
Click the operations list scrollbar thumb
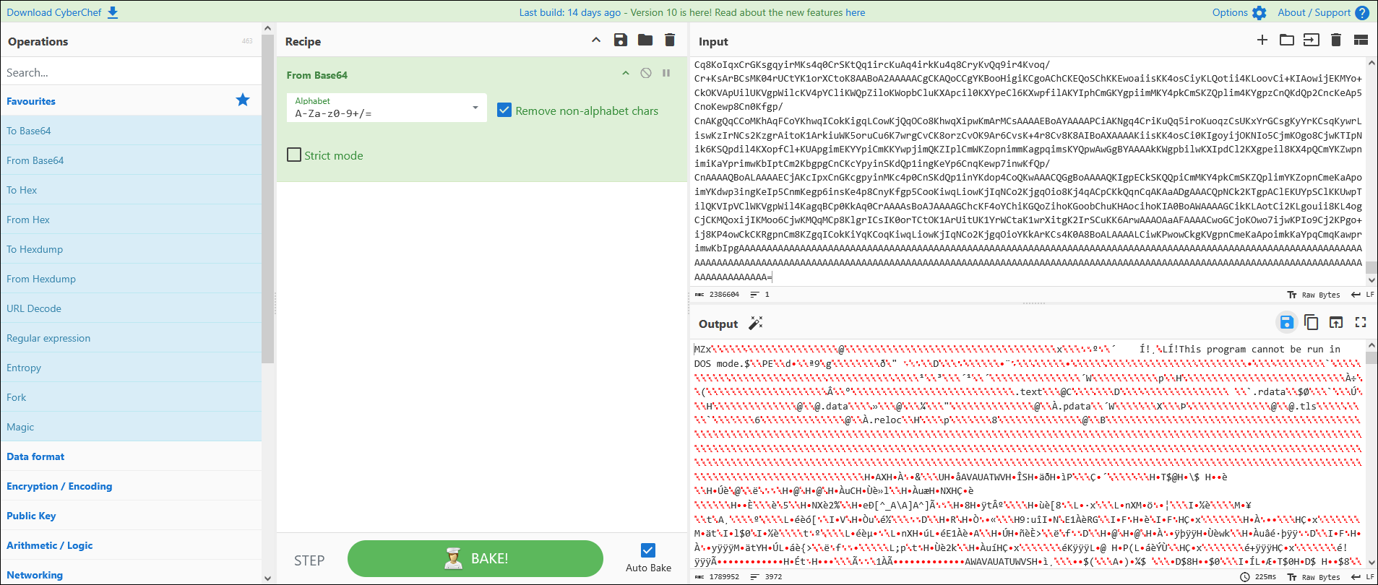click(x=268, y=199)
